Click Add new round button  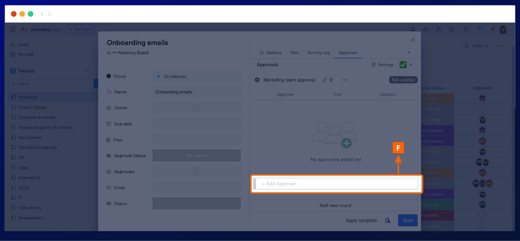click(x=335, y=205)
